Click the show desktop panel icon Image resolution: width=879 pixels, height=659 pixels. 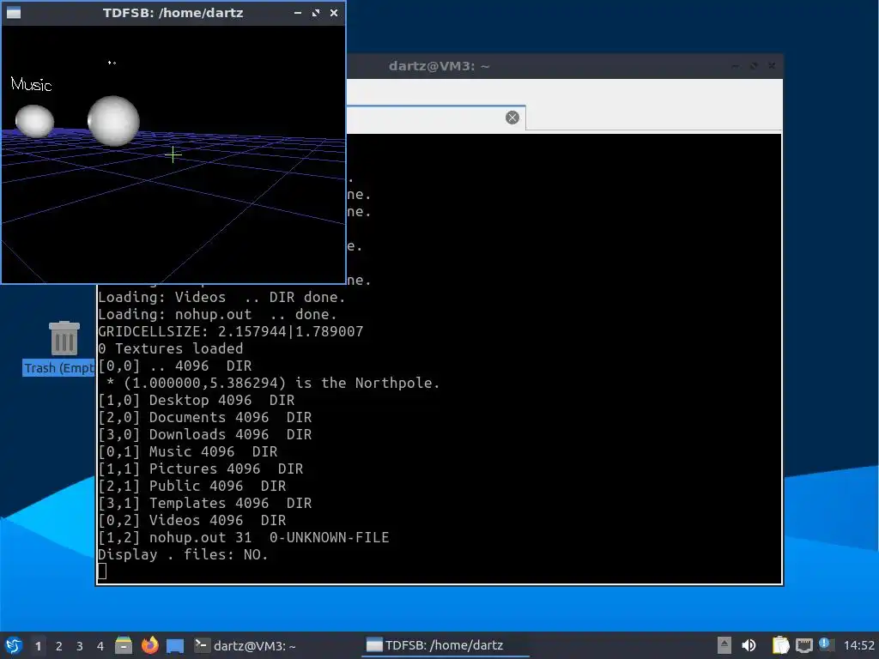click(175, 645)
